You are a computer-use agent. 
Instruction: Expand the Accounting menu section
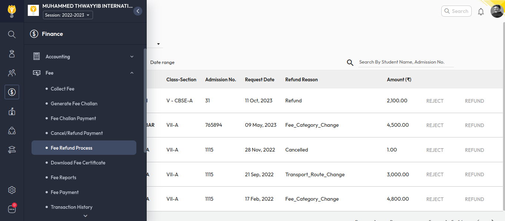coord(84,57)
